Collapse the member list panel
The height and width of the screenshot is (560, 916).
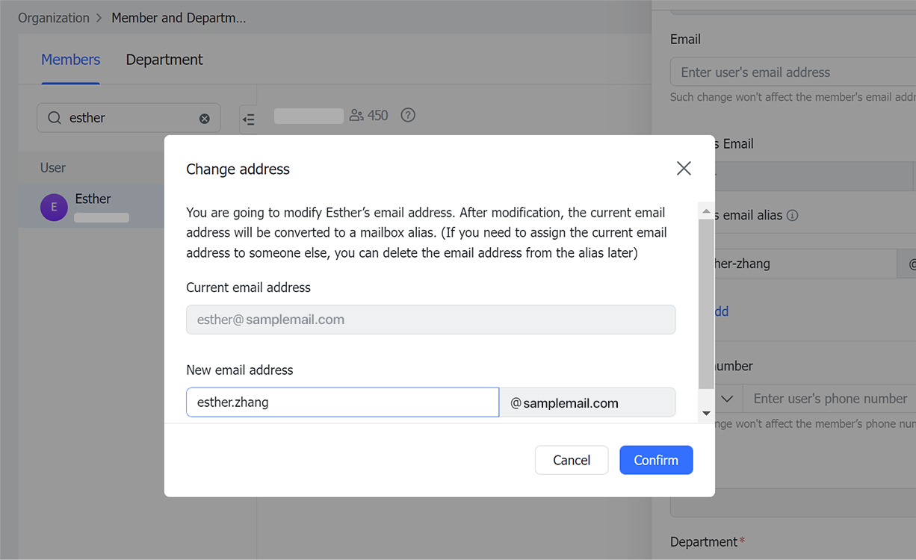point(248,117)
